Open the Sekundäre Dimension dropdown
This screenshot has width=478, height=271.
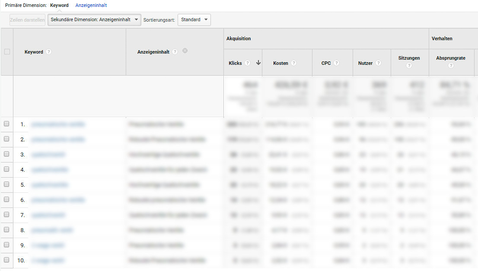(x=94, y=20)
